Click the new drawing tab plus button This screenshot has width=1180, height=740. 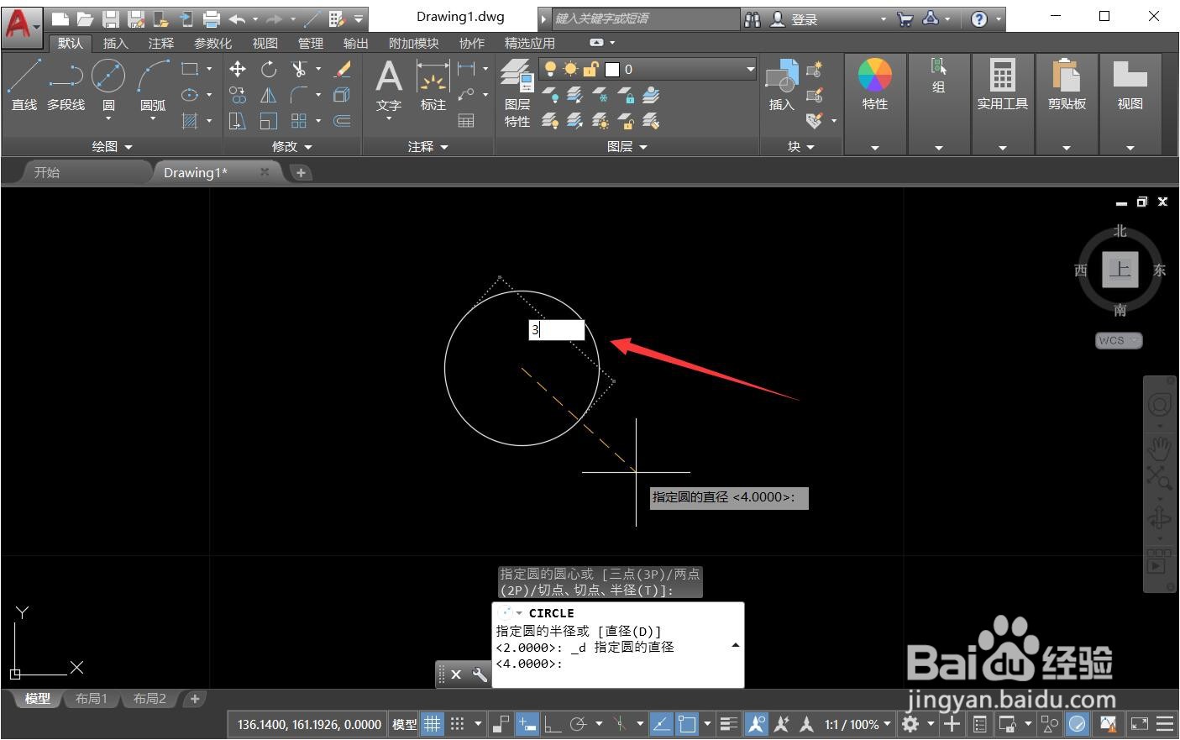pos(301,172)
